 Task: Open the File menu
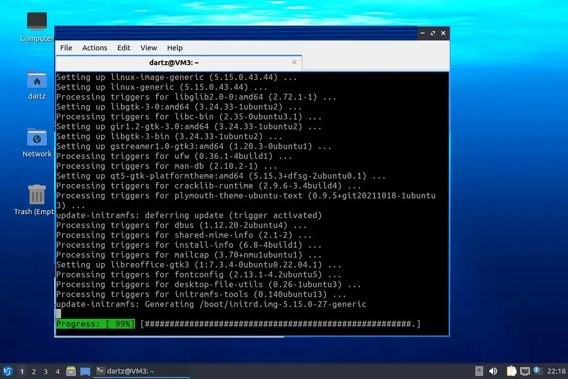tap(66, 48)
